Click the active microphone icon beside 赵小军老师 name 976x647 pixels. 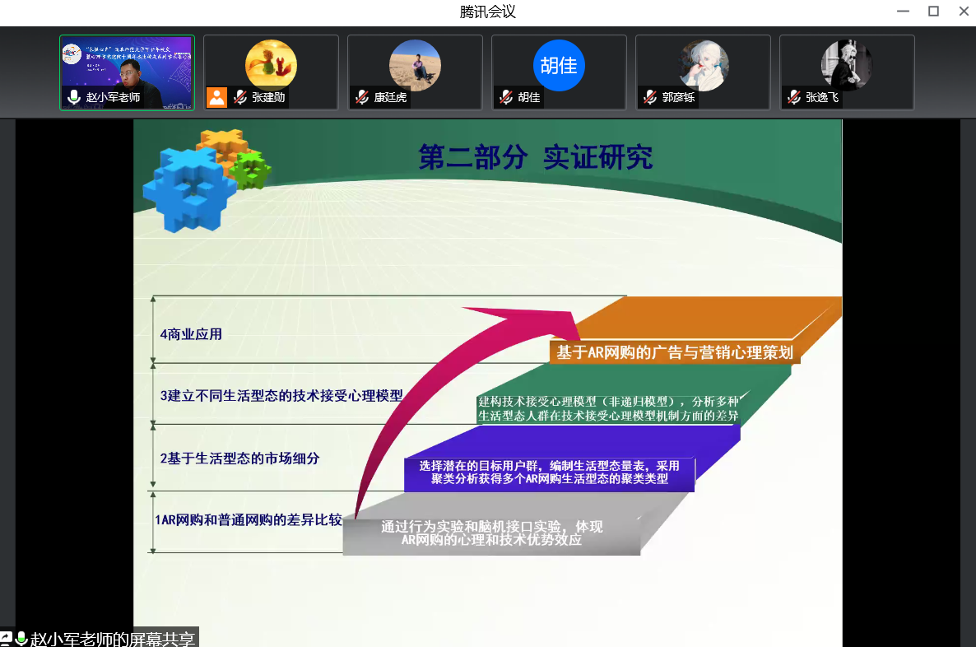point(74,97)
